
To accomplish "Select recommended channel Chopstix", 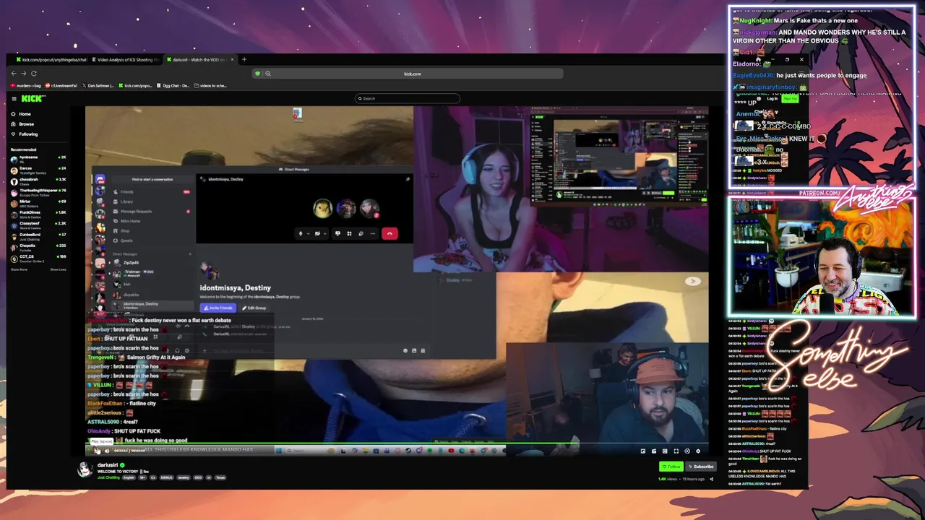I will [x=38, y=247].
